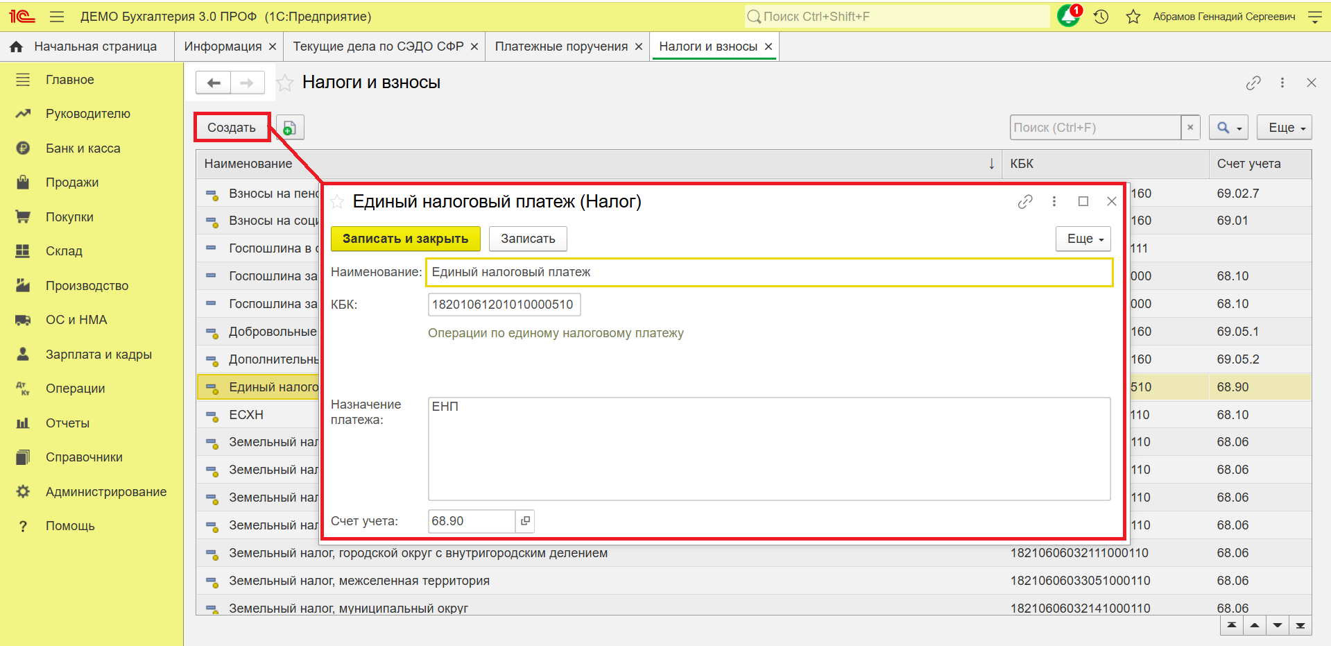Click the Создать button

point(232,128)
